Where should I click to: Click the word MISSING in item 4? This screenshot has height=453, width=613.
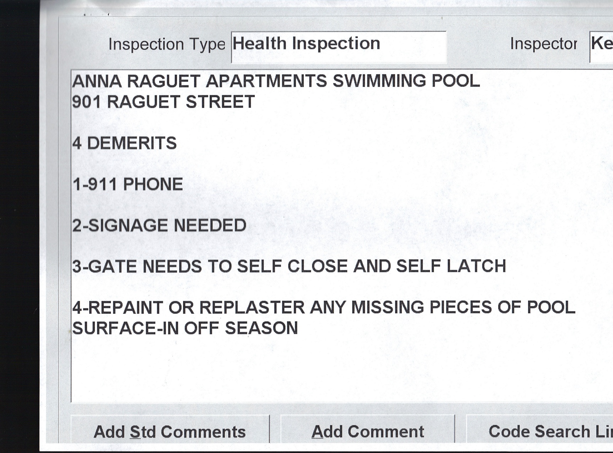point(387,307)
